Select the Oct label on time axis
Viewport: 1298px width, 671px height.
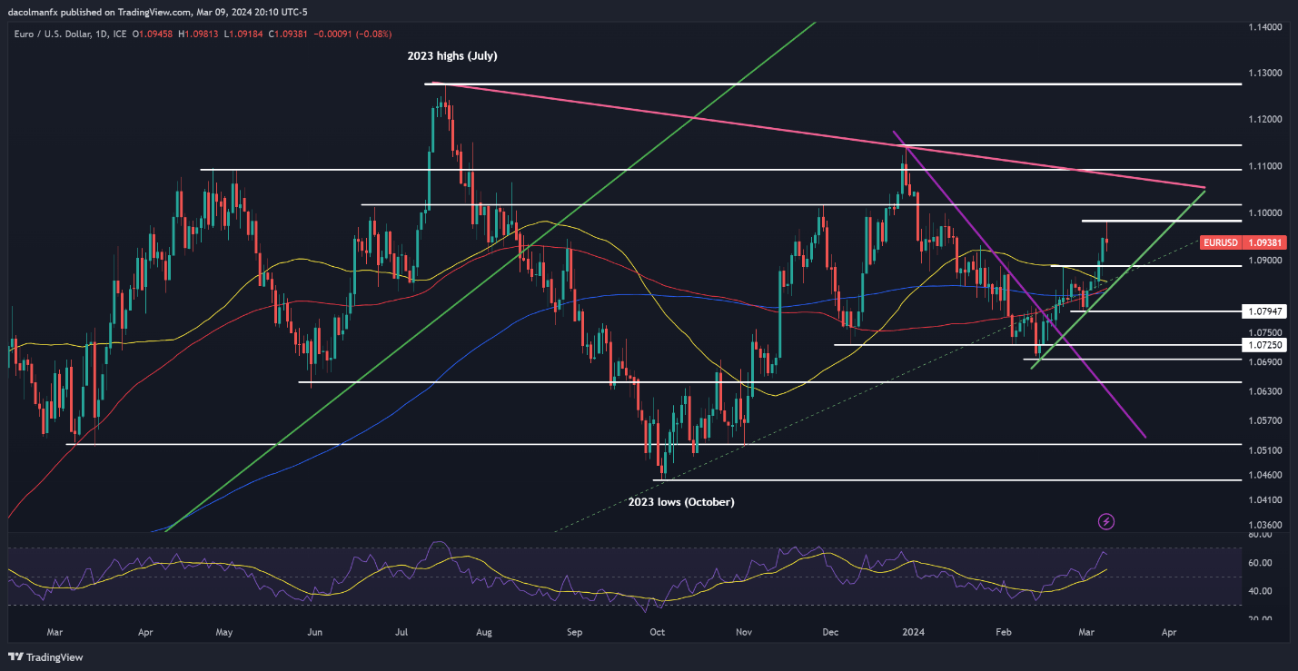tap(657, 629)
